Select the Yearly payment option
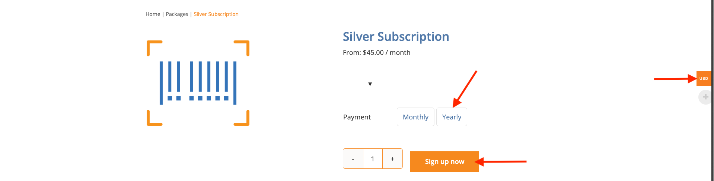Viewport: 714px width, 181px height. pyautogui.click(x=452, y=117)
